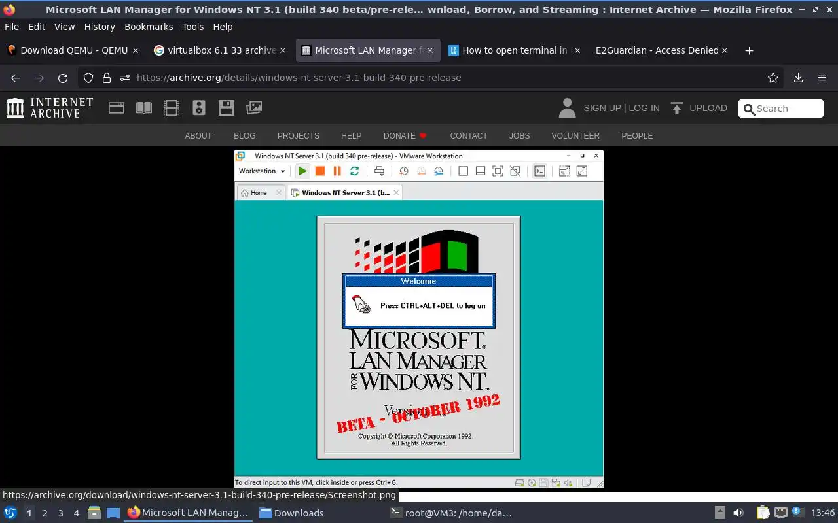Open the View menu
838x523 pixels.
pyautogui.click(x=64, y=27)
